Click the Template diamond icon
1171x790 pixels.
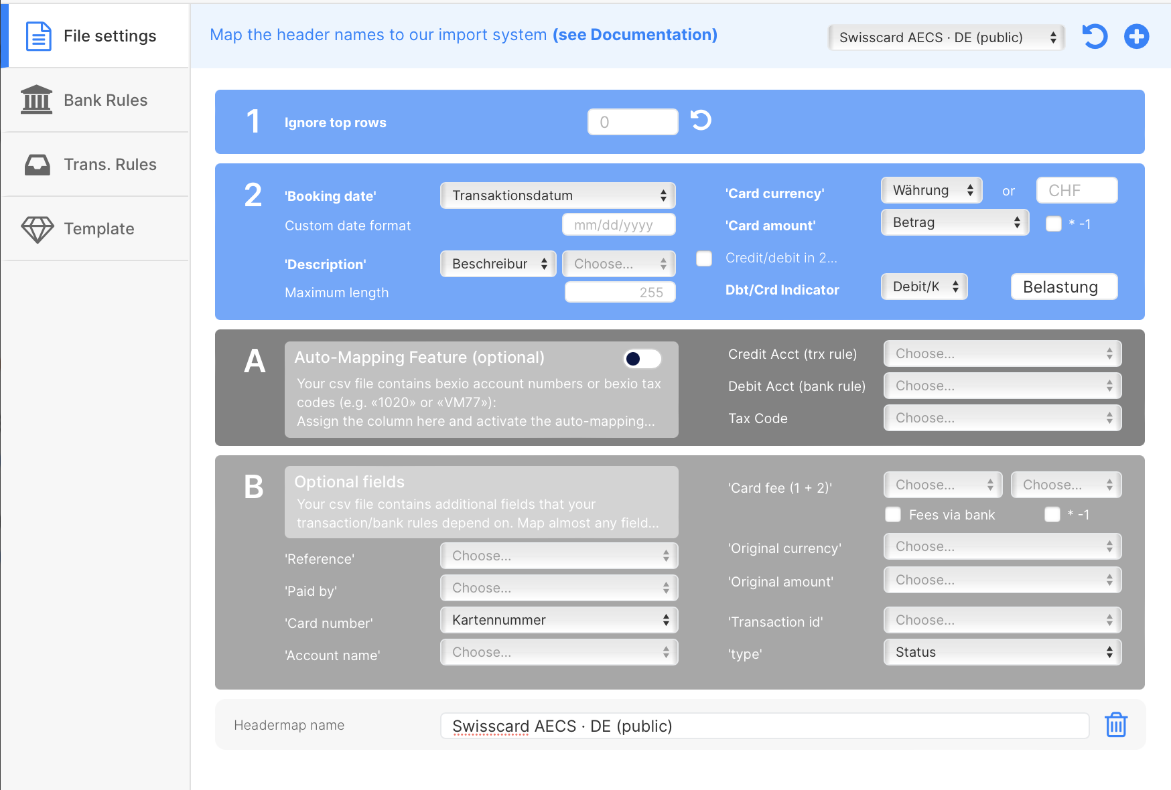point(38,229)
